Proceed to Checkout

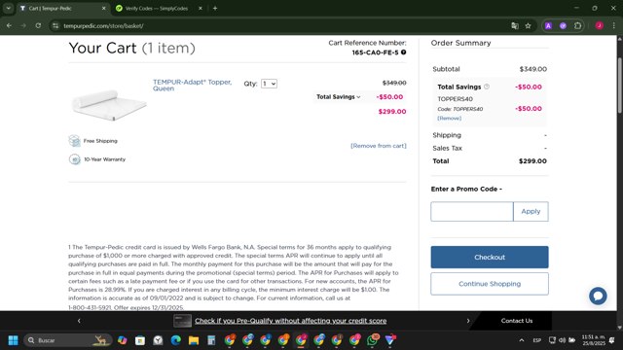490,257
